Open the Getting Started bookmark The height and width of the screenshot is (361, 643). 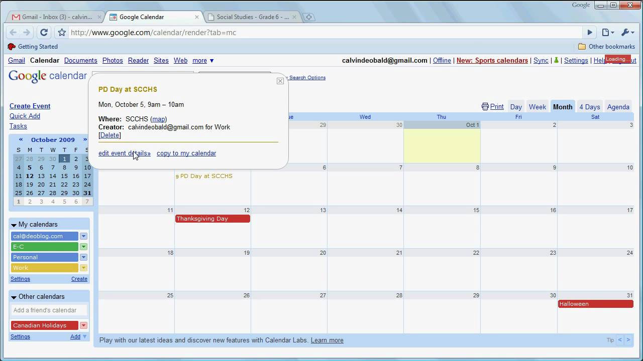coord(33,47)
